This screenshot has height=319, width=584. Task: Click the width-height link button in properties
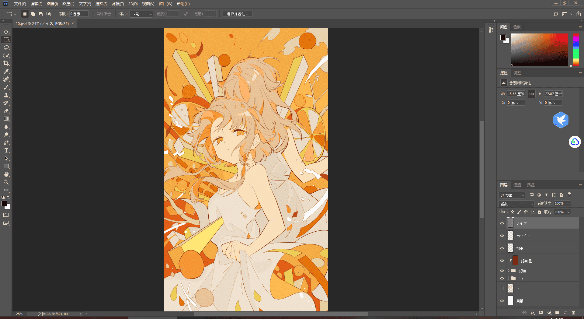(x=531, y=94)
